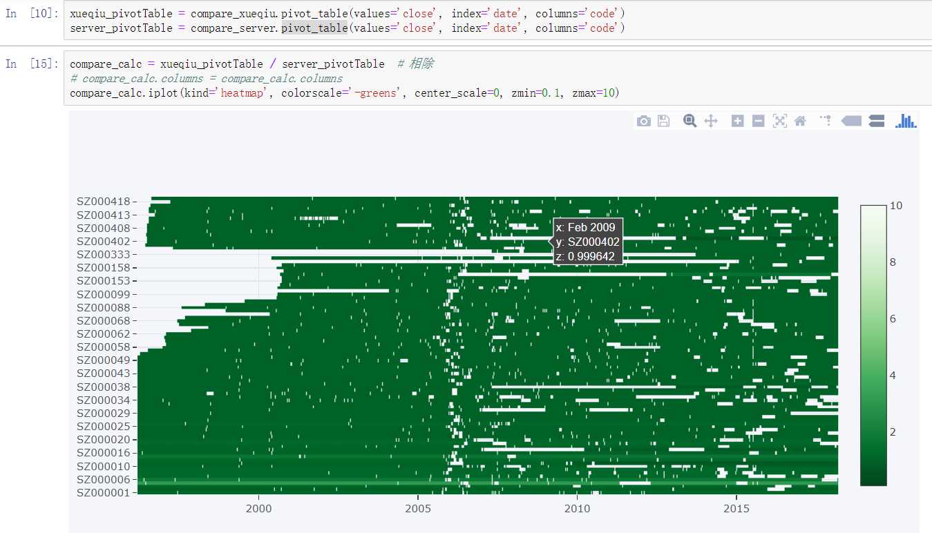Select the Pan tool
Viewport: 932px width, 533px height.
point(710,121)
